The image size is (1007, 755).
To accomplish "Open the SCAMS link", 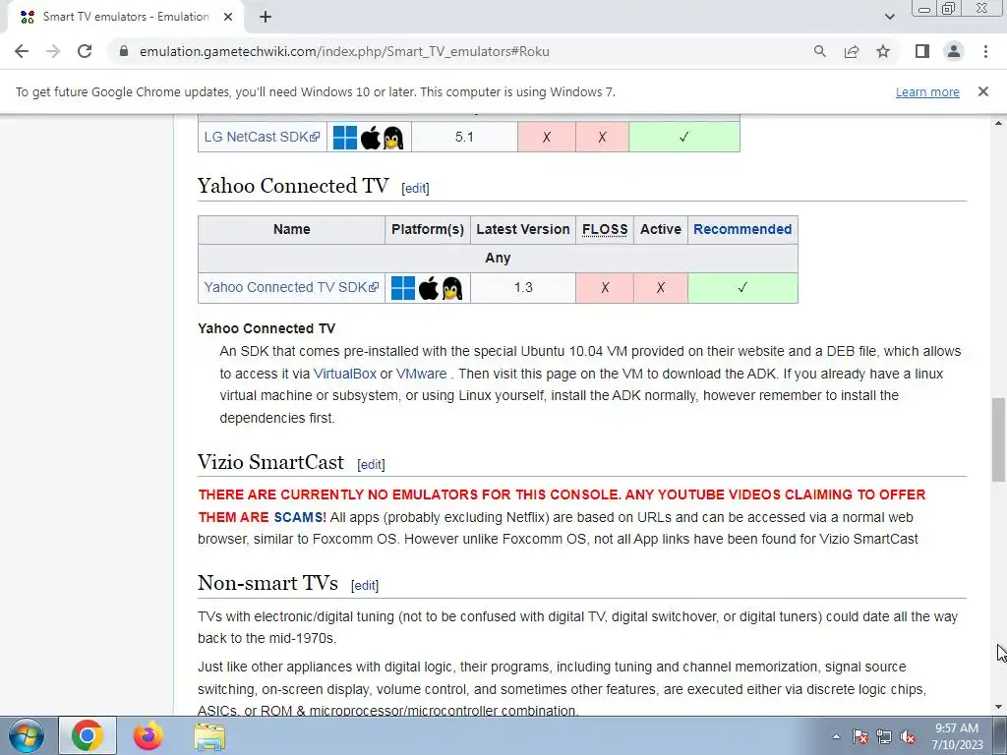I will (300, 517).
